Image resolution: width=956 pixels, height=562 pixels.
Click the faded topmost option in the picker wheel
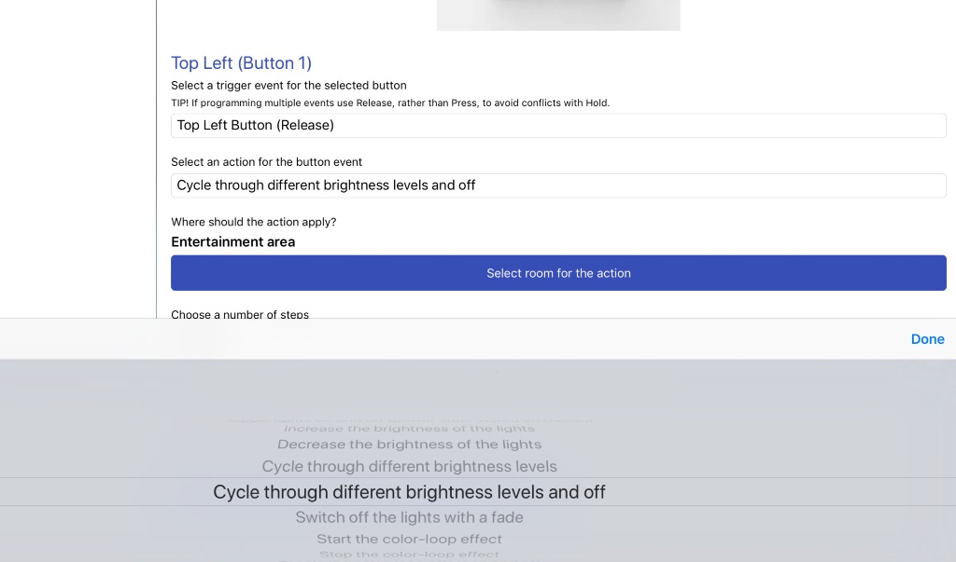click(409, 419)
